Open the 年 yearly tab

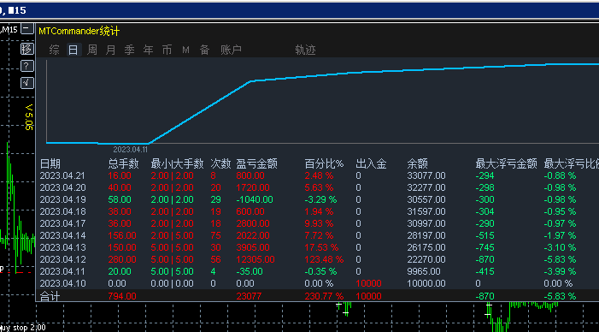(148, 50)
